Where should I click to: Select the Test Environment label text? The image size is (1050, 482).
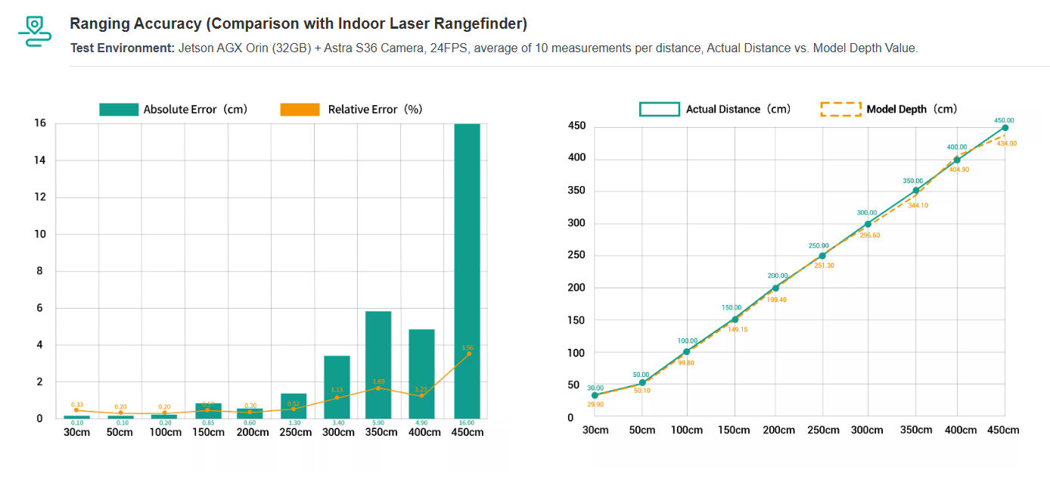click(123, 48)
